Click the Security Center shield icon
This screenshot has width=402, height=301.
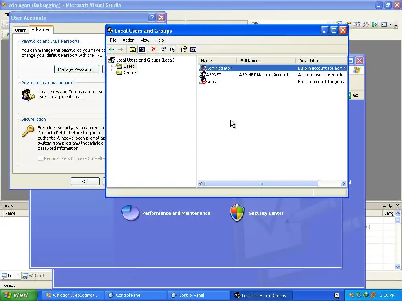click(x=237, y=213)
